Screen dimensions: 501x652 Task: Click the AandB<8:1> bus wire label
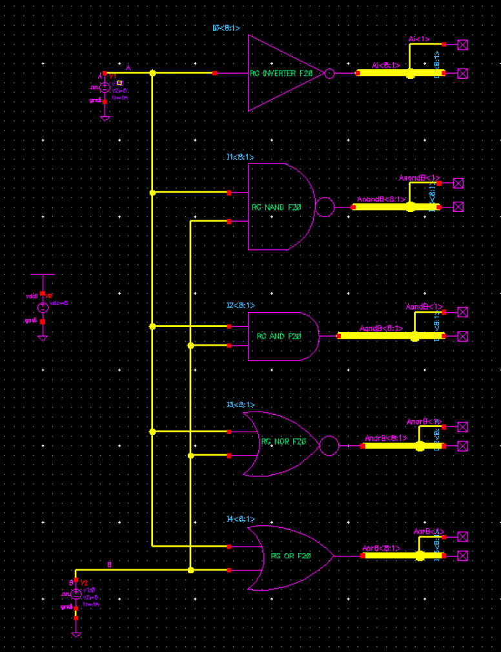tap(382, 328)
